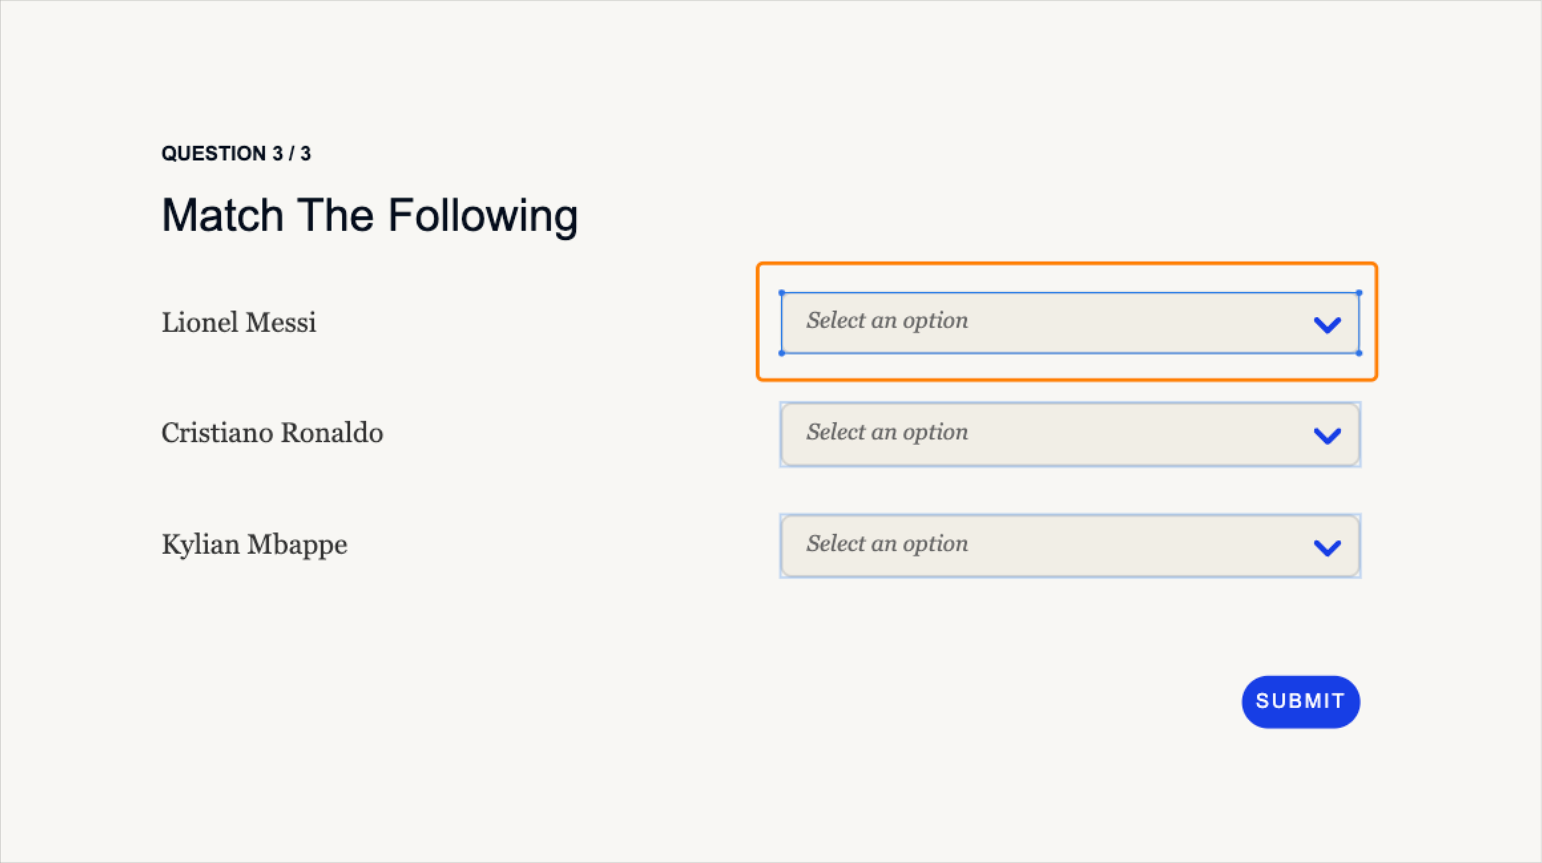The image size is (1542, 863).
Task: Click the top-left blue selection handle
Action: pyautogui.click(x=782, y=292)
